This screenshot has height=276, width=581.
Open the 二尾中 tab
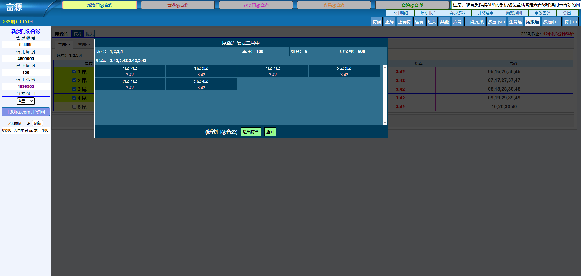[x=64, y=44]
